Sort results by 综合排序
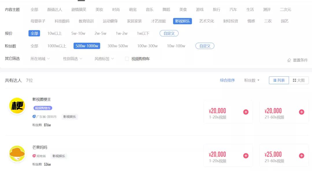 [227, 80]
